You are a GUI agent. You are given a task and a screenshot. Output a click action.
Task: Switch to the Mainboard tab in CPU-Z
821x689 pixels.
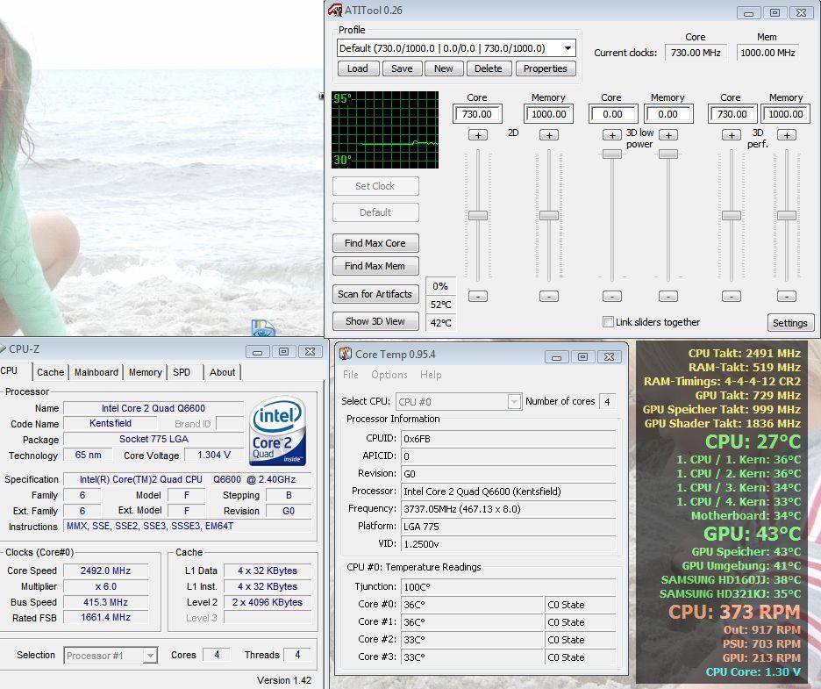point(96,372)
